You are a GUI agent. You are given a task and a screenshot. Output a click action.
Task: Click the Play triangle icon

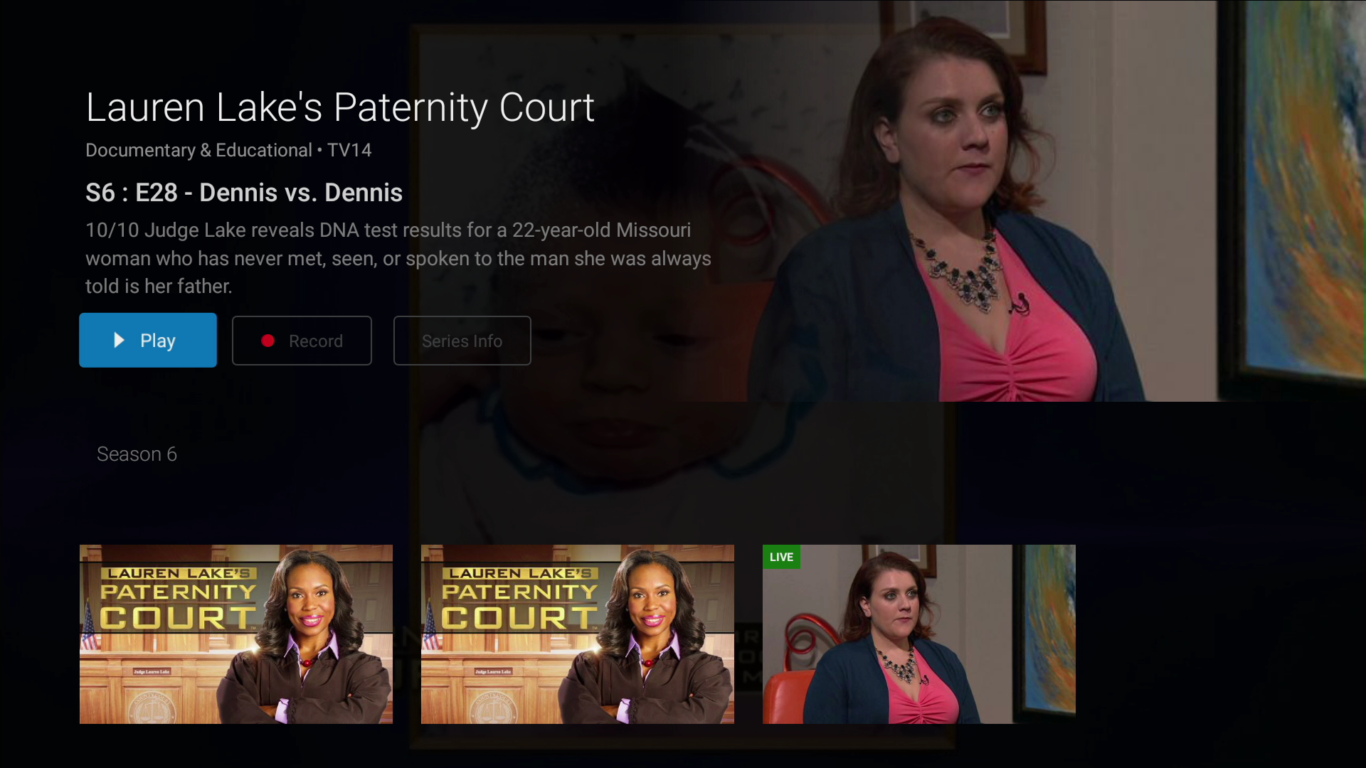pos(120,341)
